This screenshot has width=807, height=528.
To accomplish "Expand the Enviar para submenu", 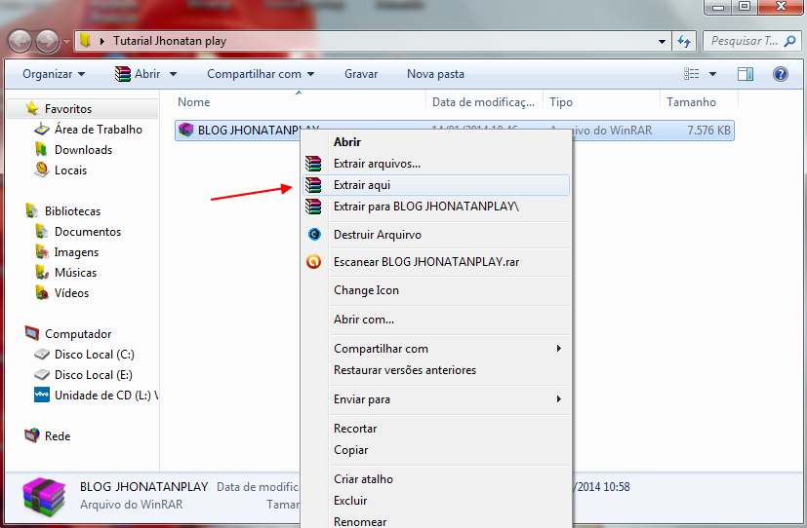I will click(x=436, y=399).
